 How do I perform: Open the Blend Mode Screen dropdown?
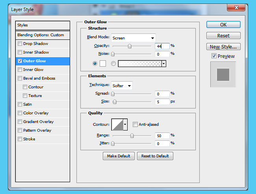pos(133,38)
